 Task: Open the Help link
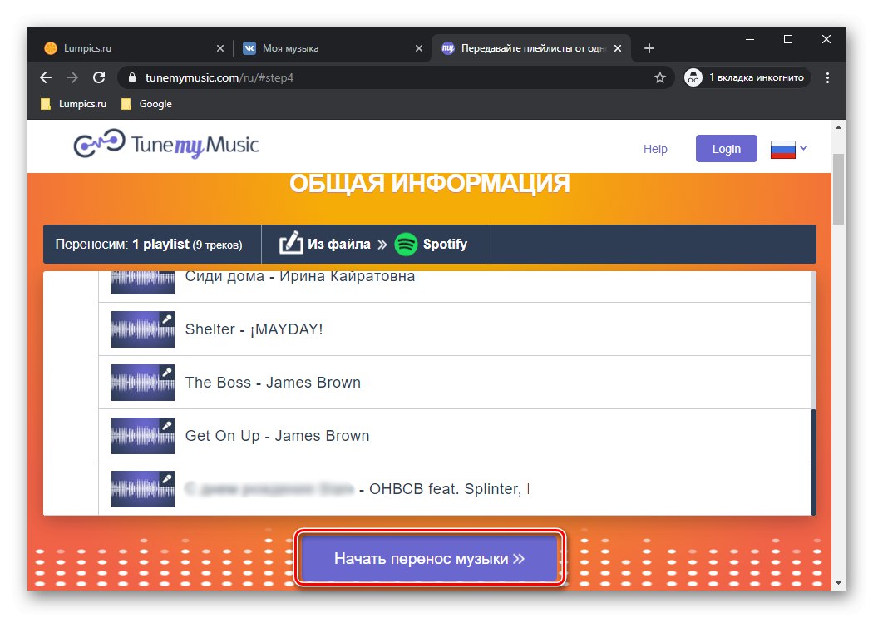(x=655, y=148)
